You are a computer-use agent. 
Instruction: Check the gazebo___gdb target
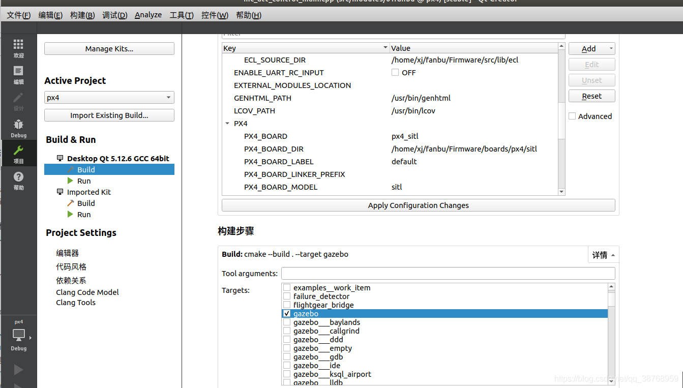(287, 356)
